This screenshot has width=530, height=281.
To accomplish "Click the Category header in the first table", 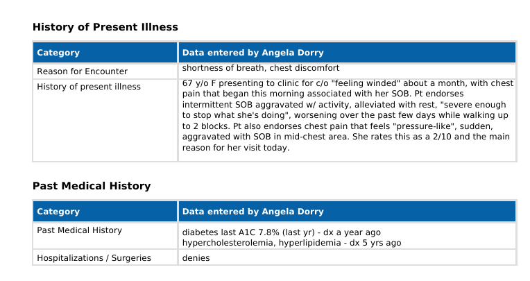I will 58,53.
